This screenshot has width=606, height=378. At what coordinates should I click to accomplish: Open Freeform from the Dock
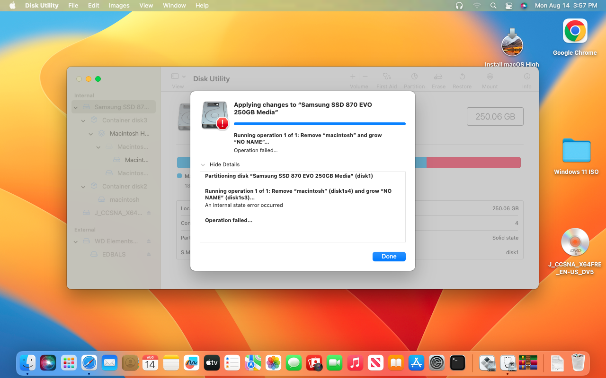[x=191, y=363]
